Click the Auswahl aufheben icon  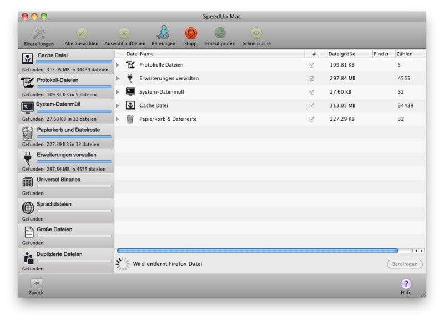[x=124, y=33]
